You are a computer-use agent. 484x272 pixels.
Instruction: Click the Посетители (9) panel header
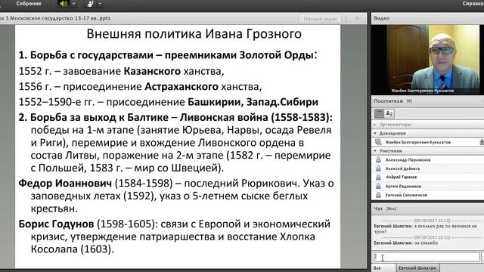click(x=392, y=101)
